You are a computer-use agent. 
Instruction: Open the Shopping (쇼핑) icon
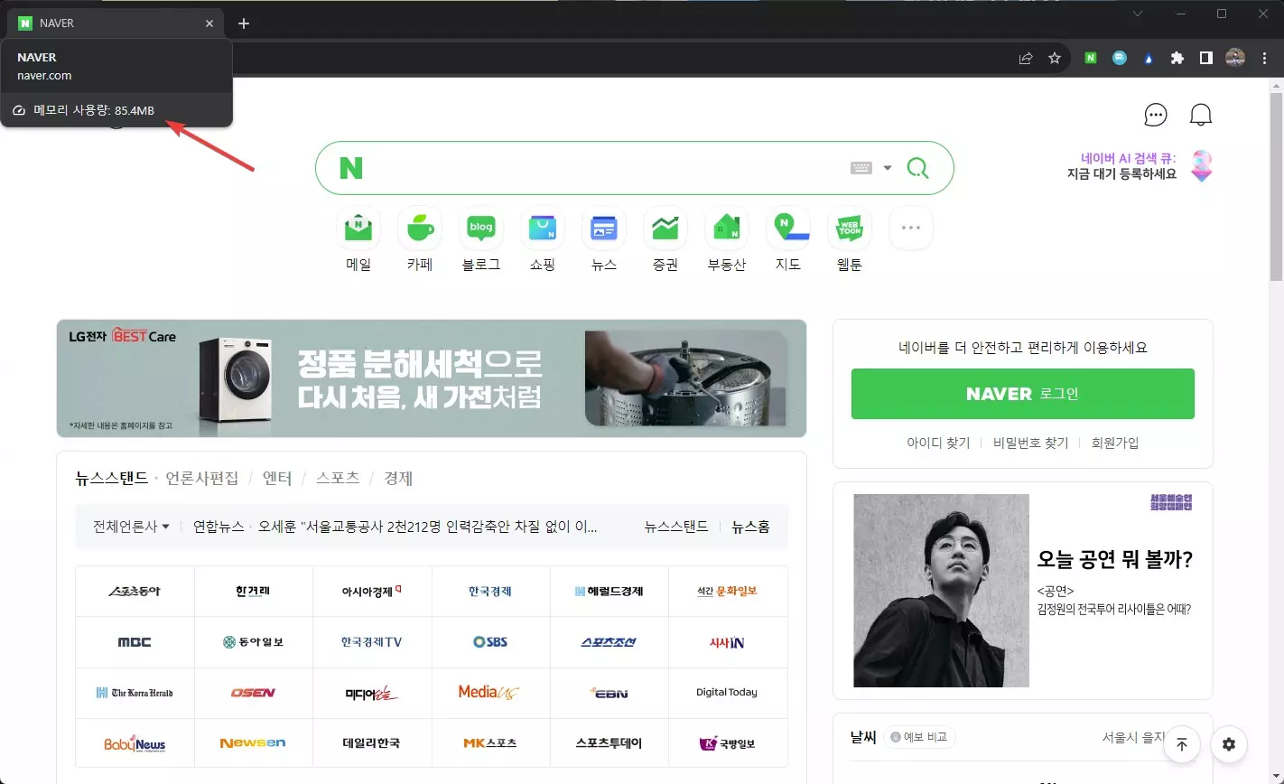click(543, 229)
